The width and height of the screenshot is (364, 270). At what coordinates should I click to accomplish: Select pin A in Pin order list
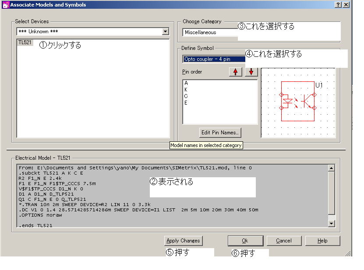[186, 83]
